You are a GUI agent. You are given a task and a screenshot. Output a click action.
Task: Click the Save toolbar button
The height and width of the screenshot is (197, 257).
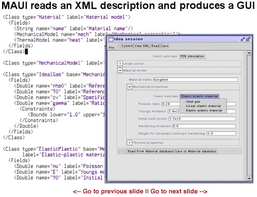tap(165, 46)
